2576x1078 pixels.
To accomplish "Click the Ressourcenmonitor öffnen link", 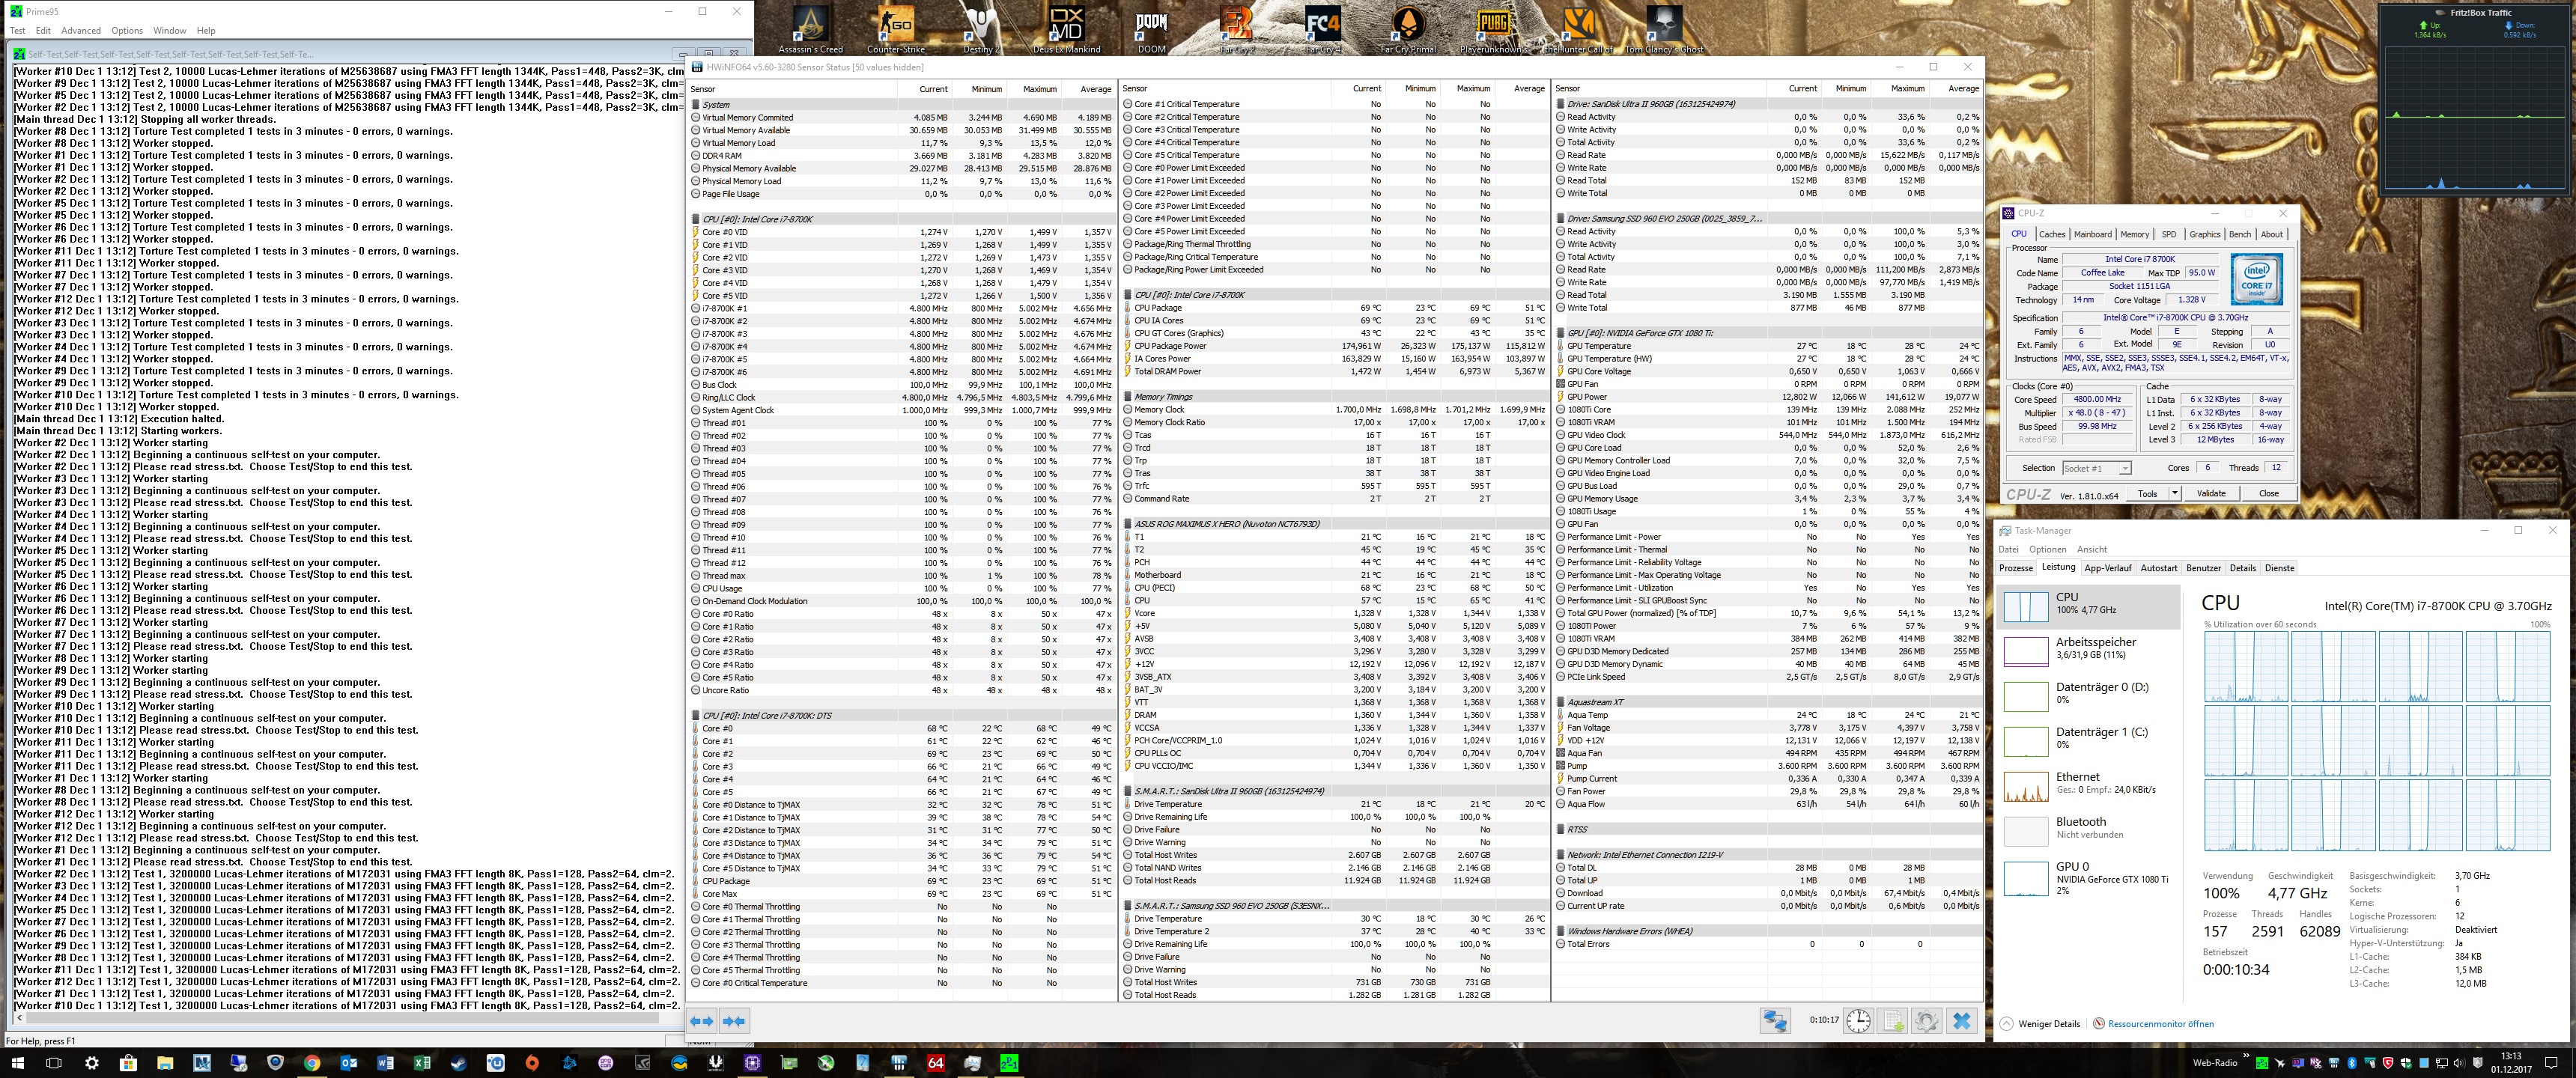I will tap(2160, 1024).
